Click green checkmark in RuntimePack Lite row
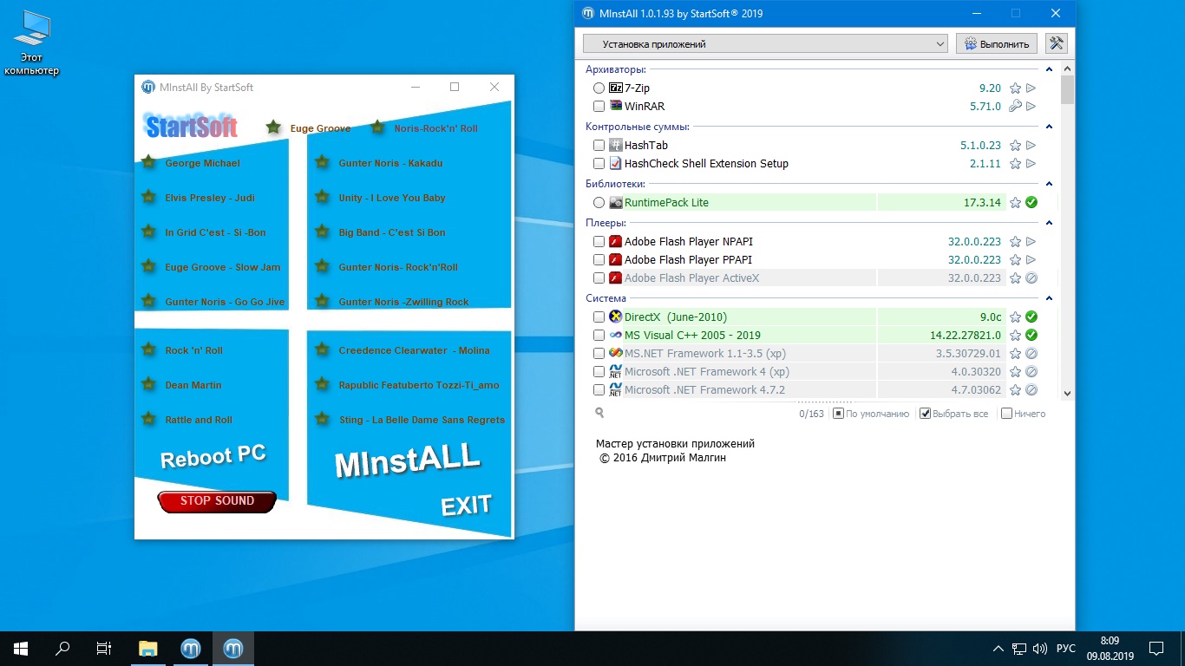 point(1031,203)
